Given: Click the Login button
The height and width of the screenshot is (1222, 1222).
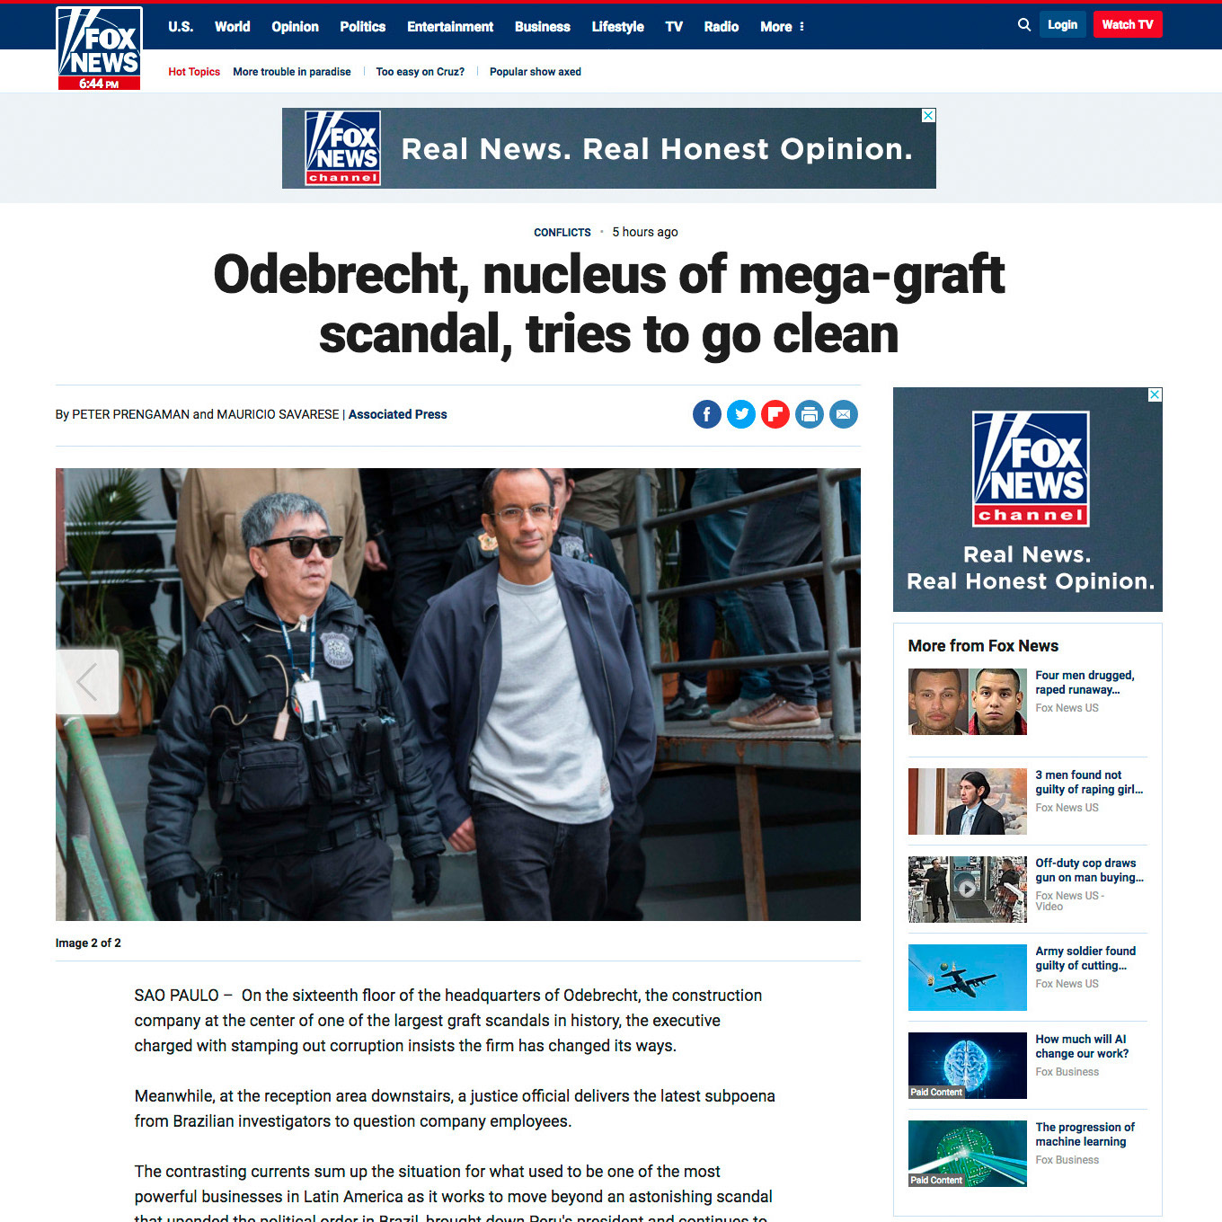Looking at the screenshot, I should [1062, 24].
